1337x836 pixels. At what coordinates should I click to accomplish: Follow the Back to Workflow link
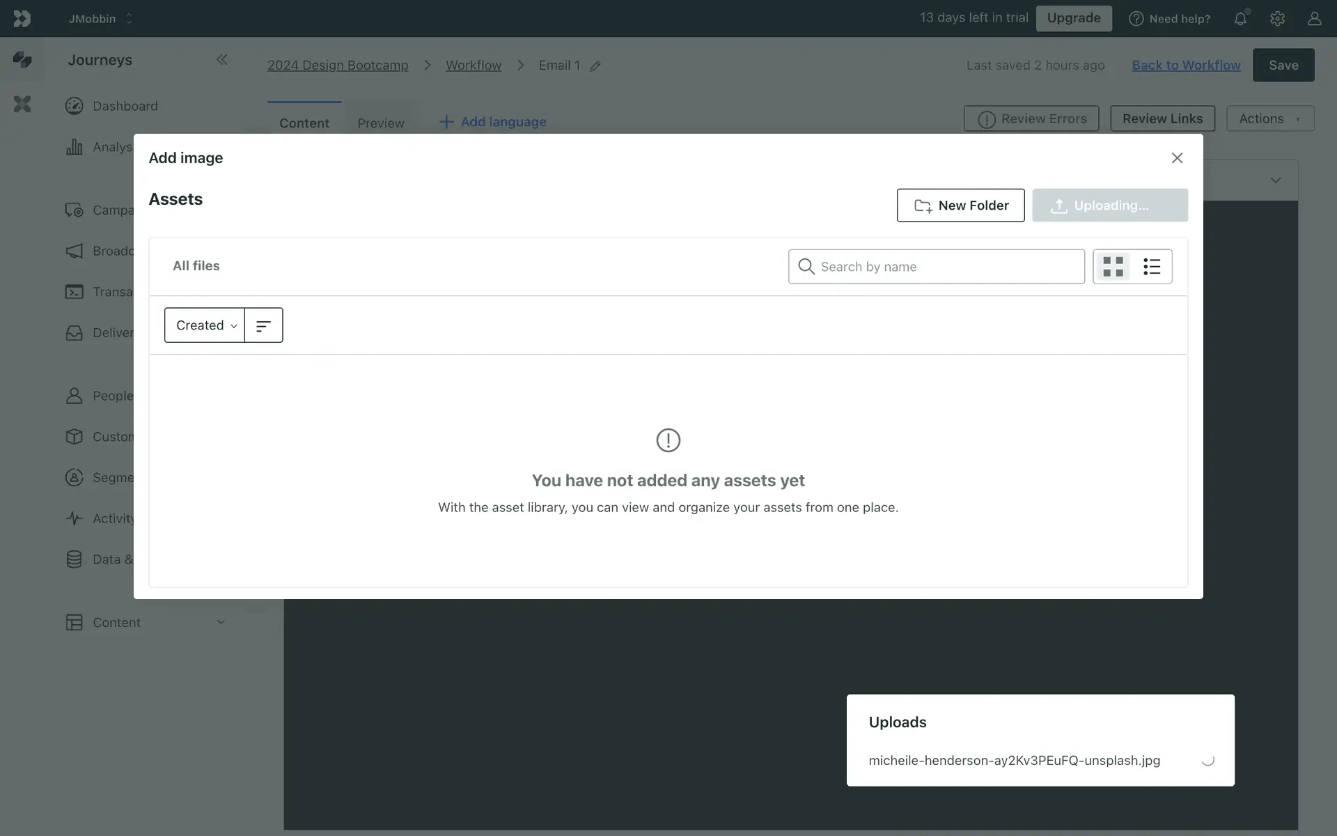(x=1186, y=65)
